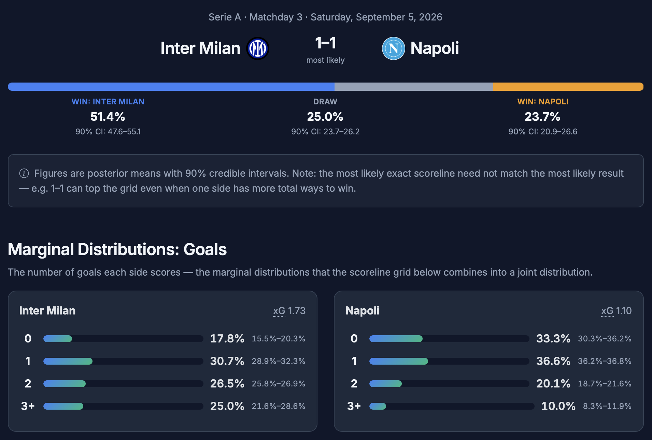Click the info icon beside the figures note
Screen dimensions: 652x440
point(24,174)
